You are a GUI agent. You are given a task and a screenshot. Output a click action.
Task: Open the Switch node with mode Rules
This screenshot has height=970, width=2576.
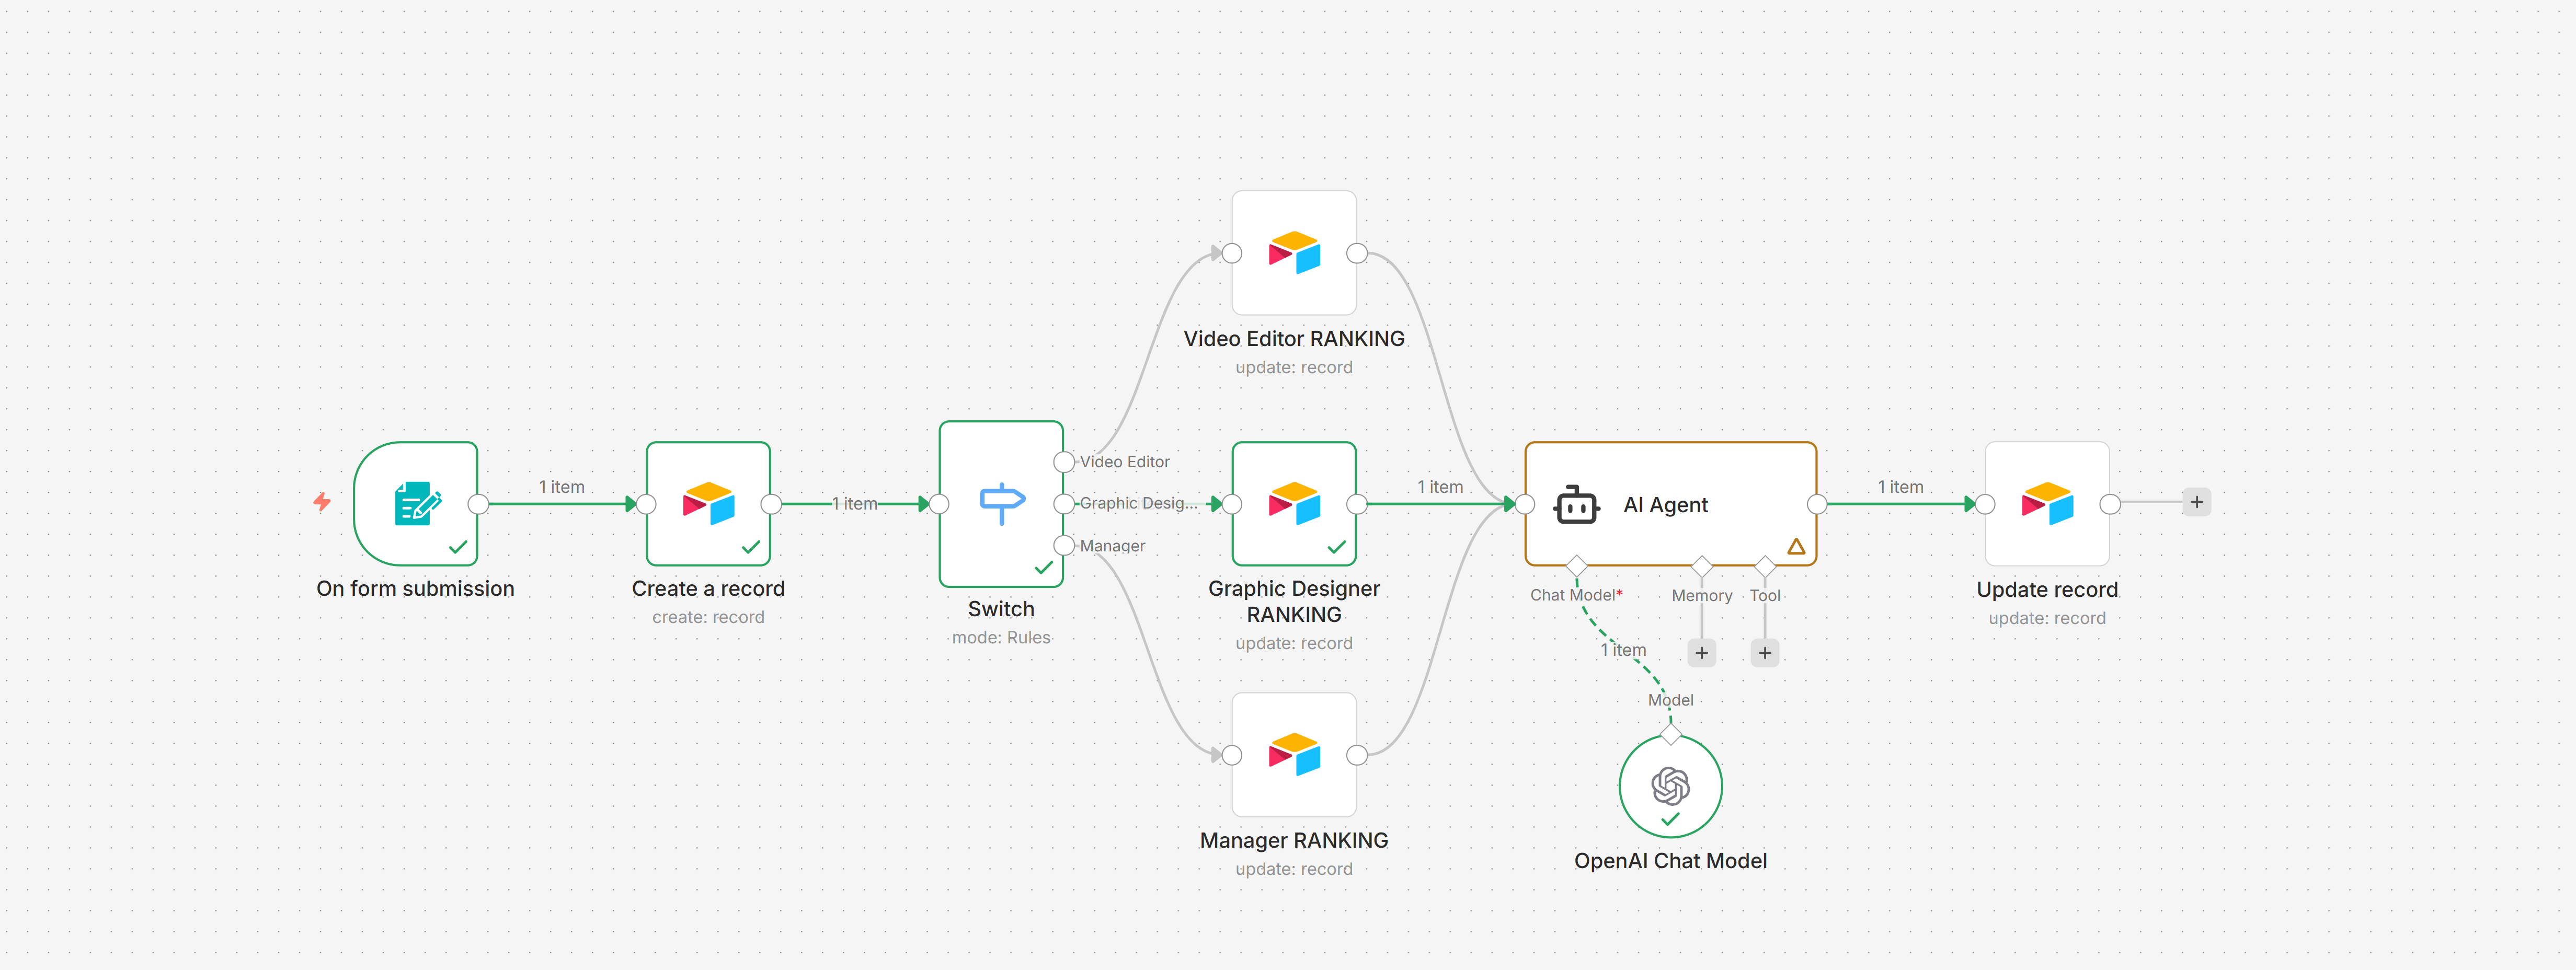(x=1000, y=503)
